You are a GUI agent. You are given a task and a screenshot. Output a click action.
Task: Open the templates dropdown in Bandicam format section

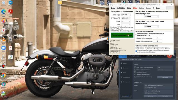pyautogui.click(x=150, y=96)
